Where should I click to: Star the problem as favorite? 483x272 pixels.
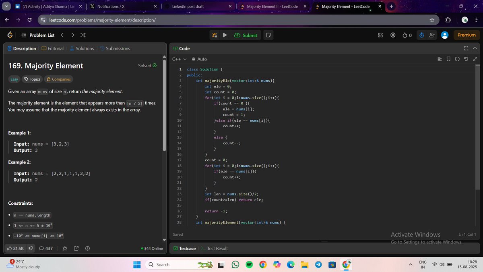point(65,248)
